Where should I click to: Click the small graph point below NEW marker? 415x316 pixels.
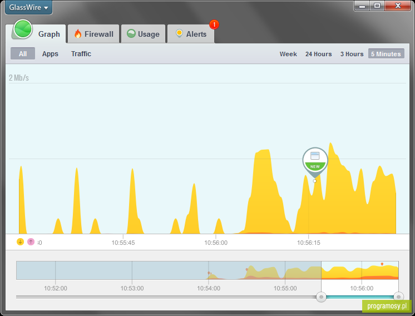point(315,181)
